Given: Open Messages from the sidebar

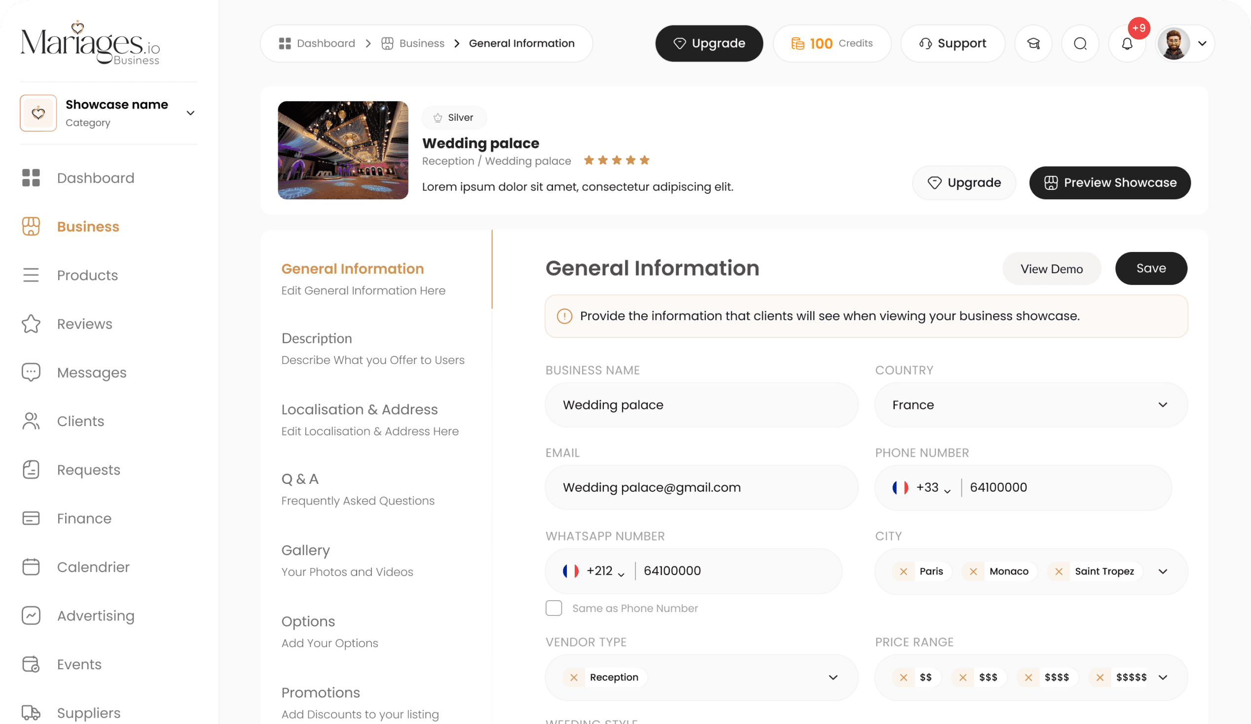Looking at the screenshot, I should (x=91, y=372).
